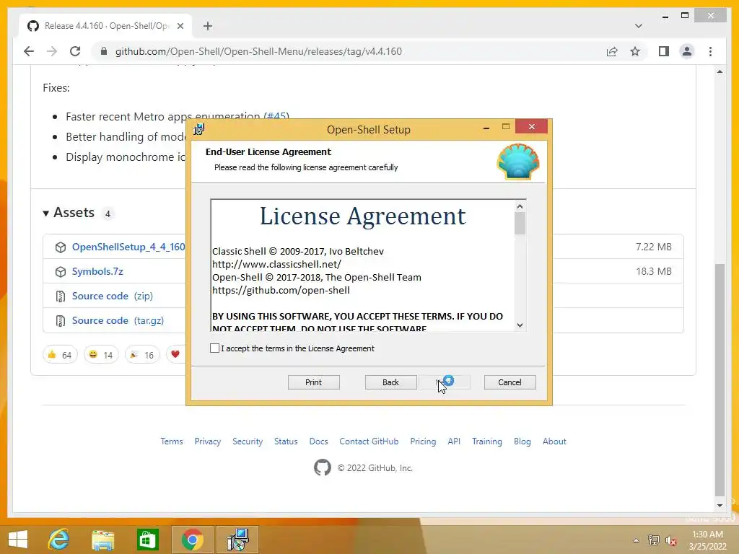Click archive icon beside Source code (tar.gz)
The height and width of the screenshot is (554, 739).
pos(61,321)
